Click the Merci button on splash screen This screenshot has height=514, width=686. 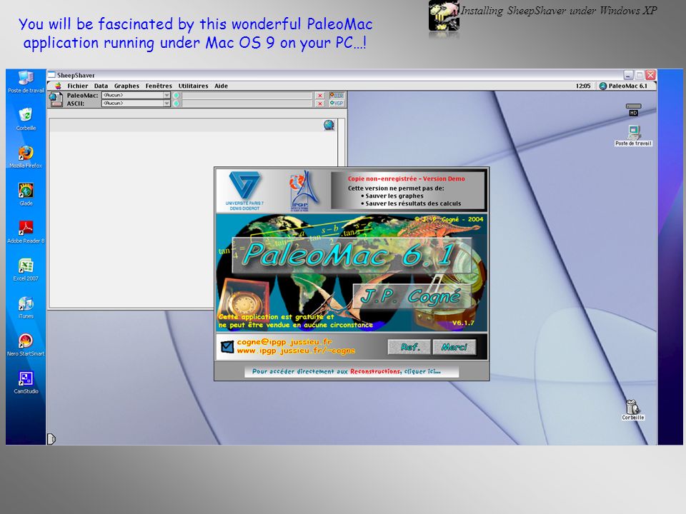point(454,347)
